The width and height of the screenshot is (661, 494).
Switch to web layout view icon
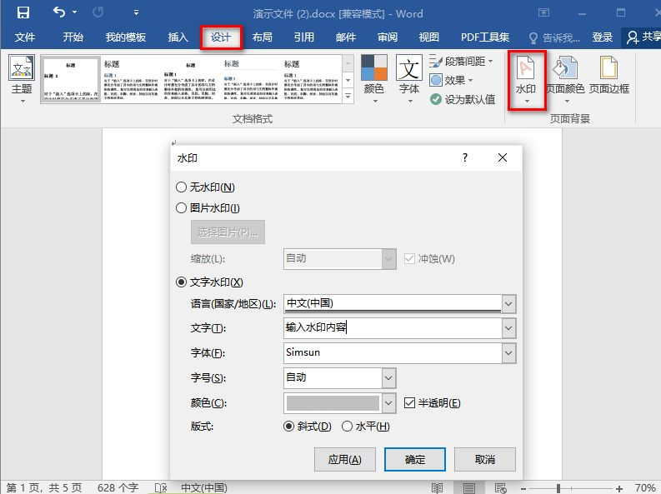tap(500, 487)
